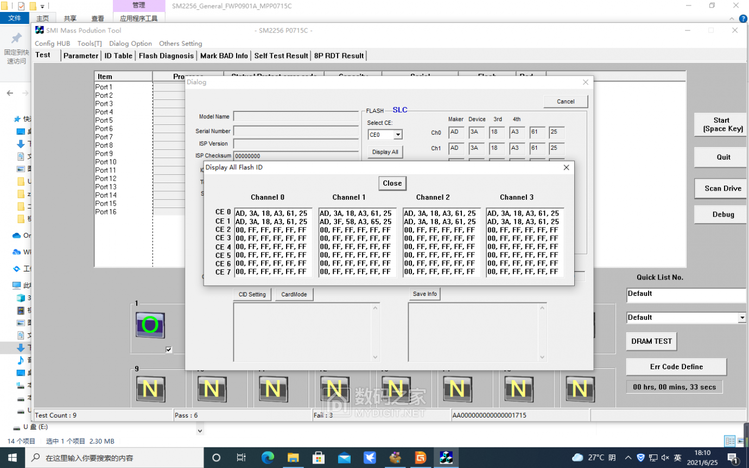Click the port 1 green O status icon

[x=150, y=325]
